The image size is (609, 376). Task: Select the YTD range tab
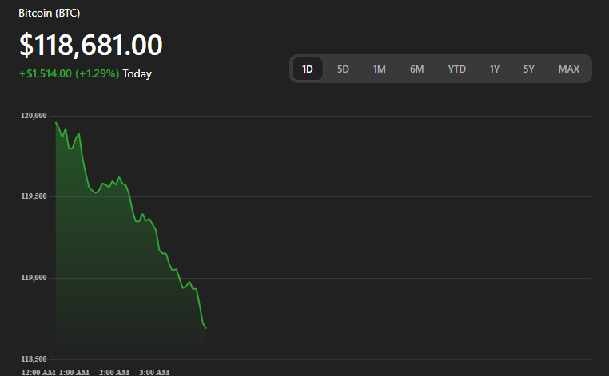(457, 69)
